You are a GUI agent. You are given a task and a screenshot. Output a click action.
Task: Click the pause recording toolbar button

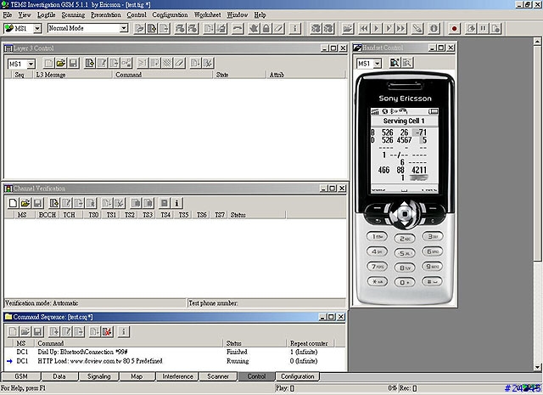click(x=483, y=28)
